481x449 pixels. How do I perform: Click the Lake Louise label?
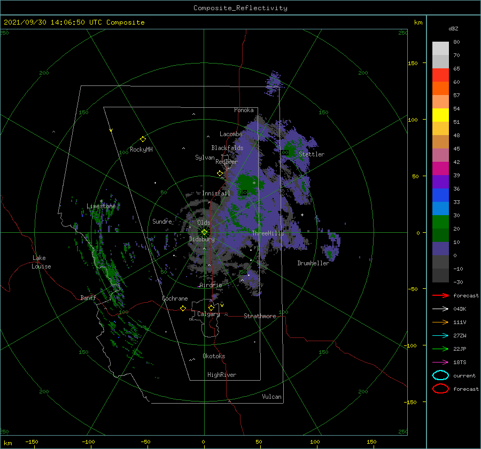point(41,262)
